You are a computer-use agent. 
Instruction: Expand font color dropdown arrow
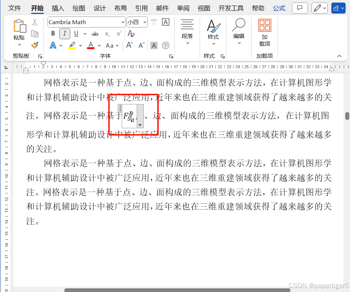[99, 45]
